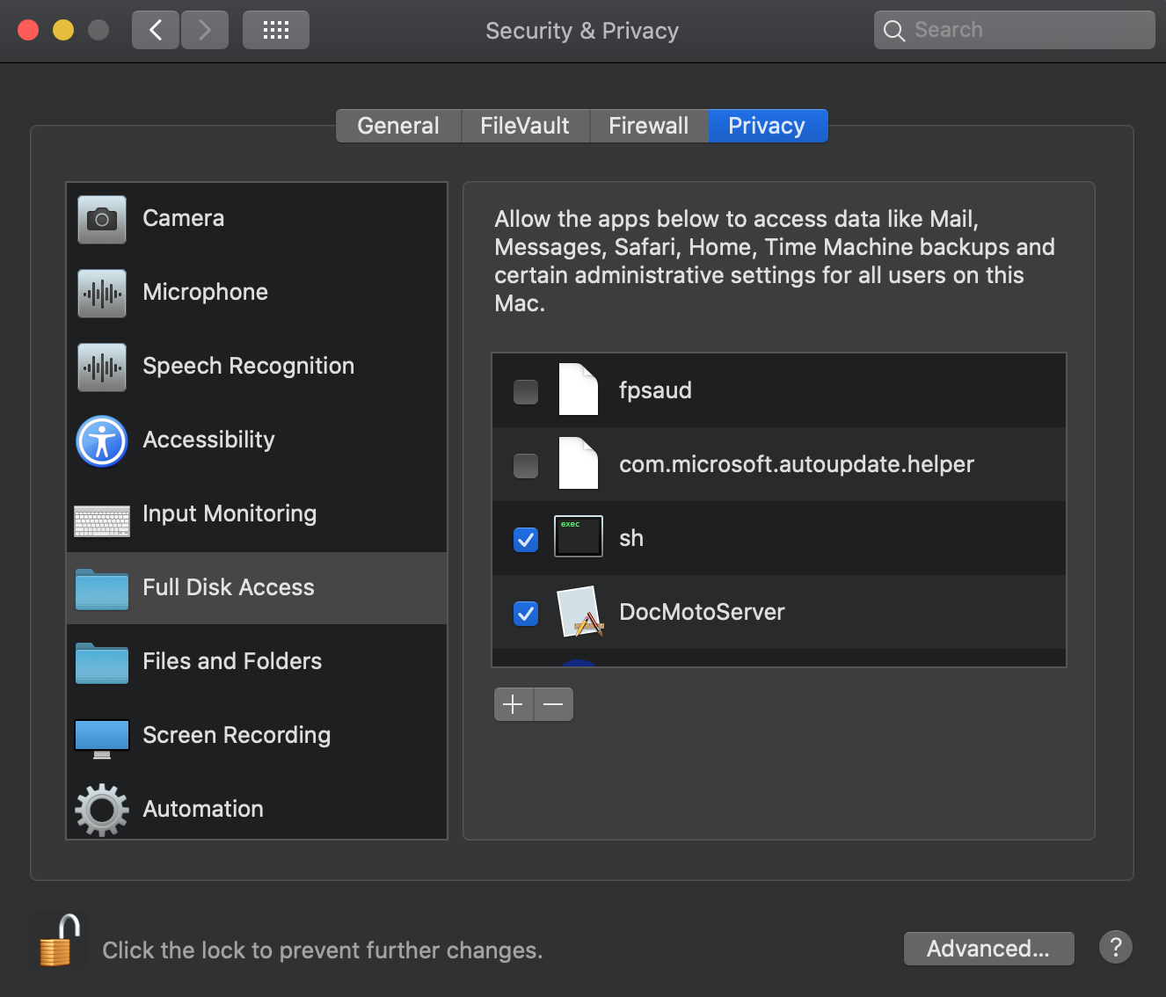Click the com.microsoft.autoupdate.helper document icon
The width and height of the screenshot is (1166, 997).
[579, 463]
